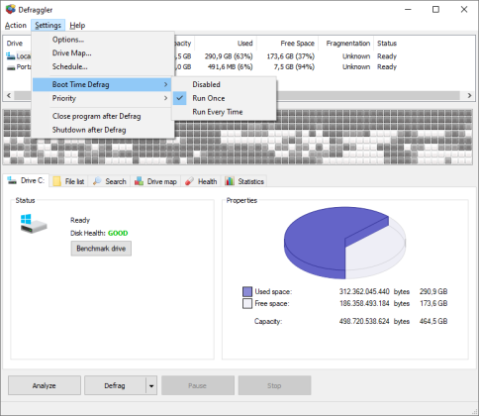479x416 pixels.
Task: Click the Analyze button
Action: point(45,385)
